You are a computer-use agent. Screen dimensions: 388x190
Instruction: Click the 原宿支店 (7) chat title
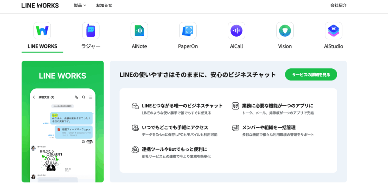46,97
